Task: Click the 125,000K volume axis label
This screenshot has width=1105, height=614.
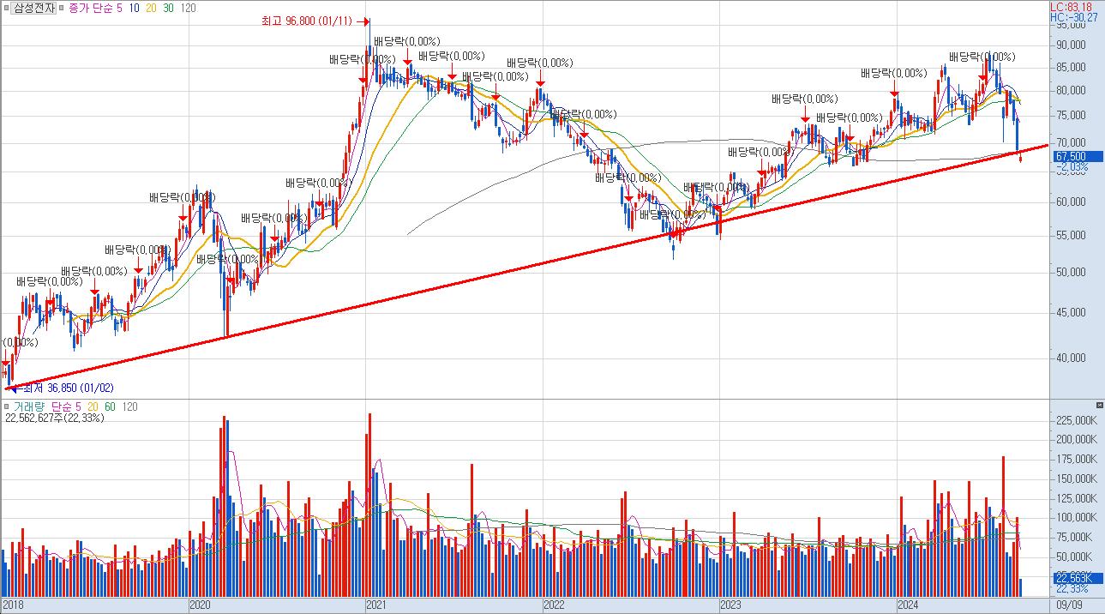Action: (x=1077, y=498)
